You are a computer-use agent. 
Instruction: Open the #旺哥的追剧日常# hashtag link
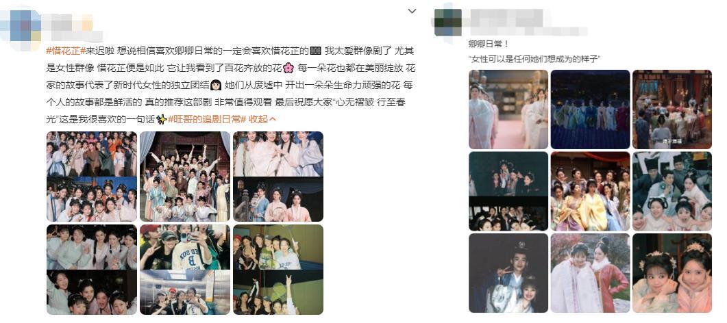coord(207,119)
